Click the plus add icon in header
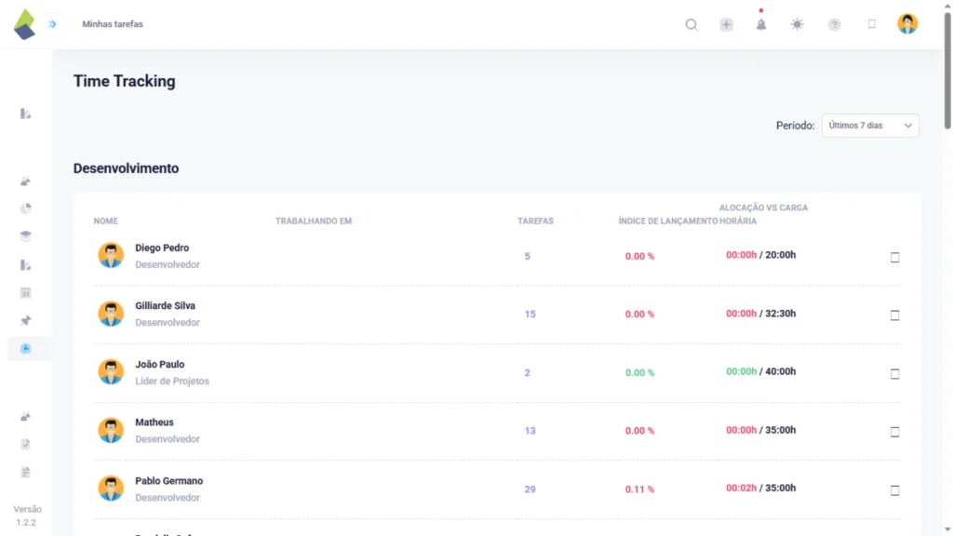The width and height of the screenshot is (953, 536). (726, 25)
